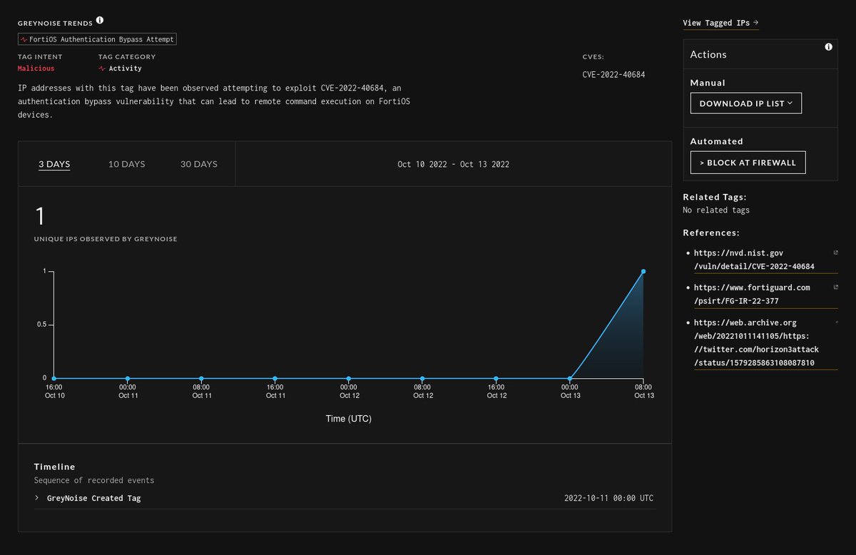856x555 pixels.
Task: Click chart data point at 00:00 Oct 13
Action: (570, 378)
